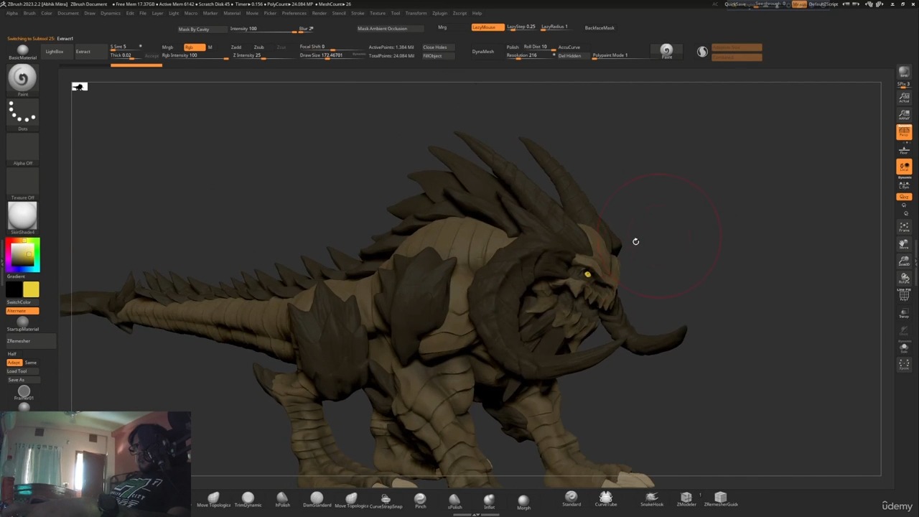Select the DamStandard brush
919x517 pixels.
[317, 498]
